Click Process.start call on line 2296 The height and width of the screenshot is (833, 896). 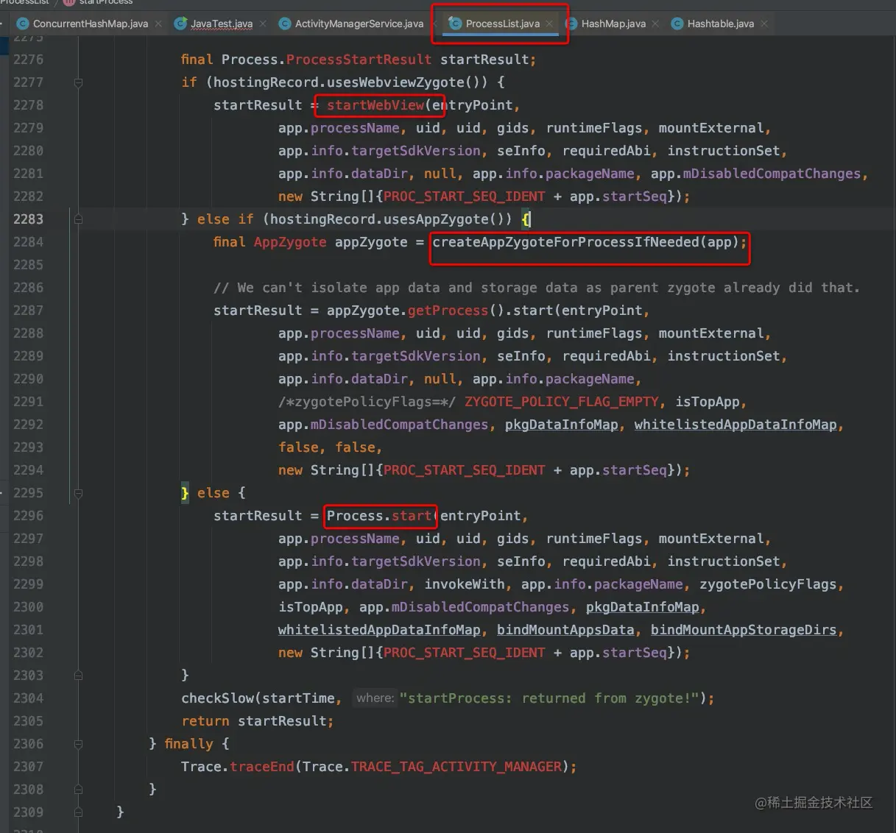pyautogui.click(x=379, y=516)
